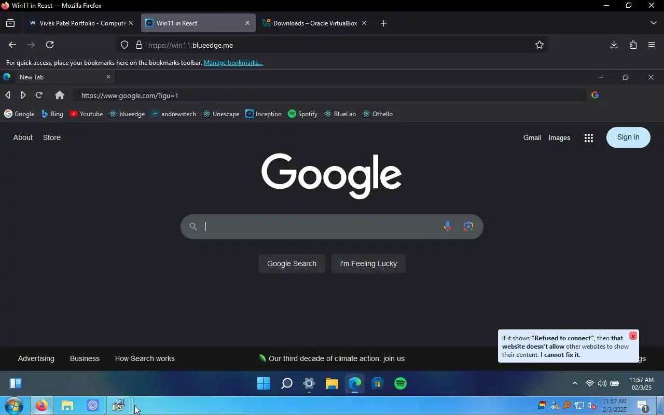Viewport: 664px width, 415px height.
Task: Go to inner Edge home page
Action: 60,95
